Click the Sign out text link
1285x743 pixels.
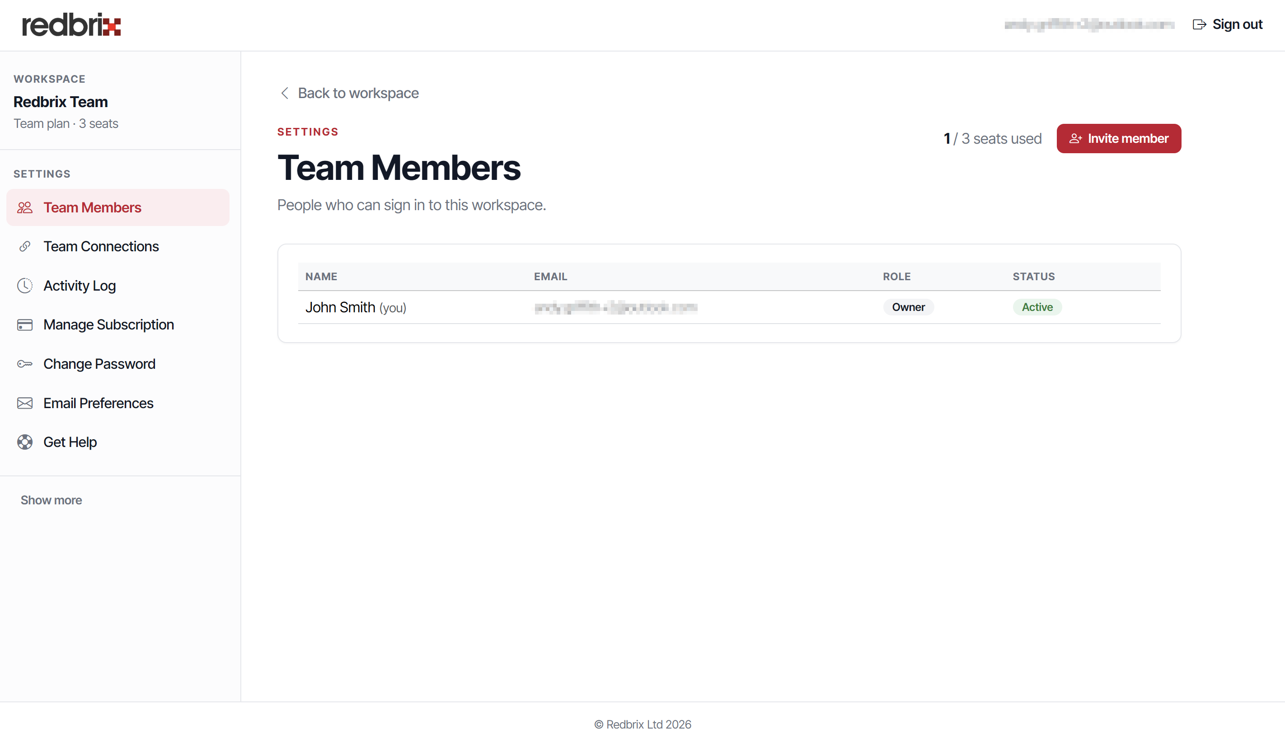[x=1237, y=24]
